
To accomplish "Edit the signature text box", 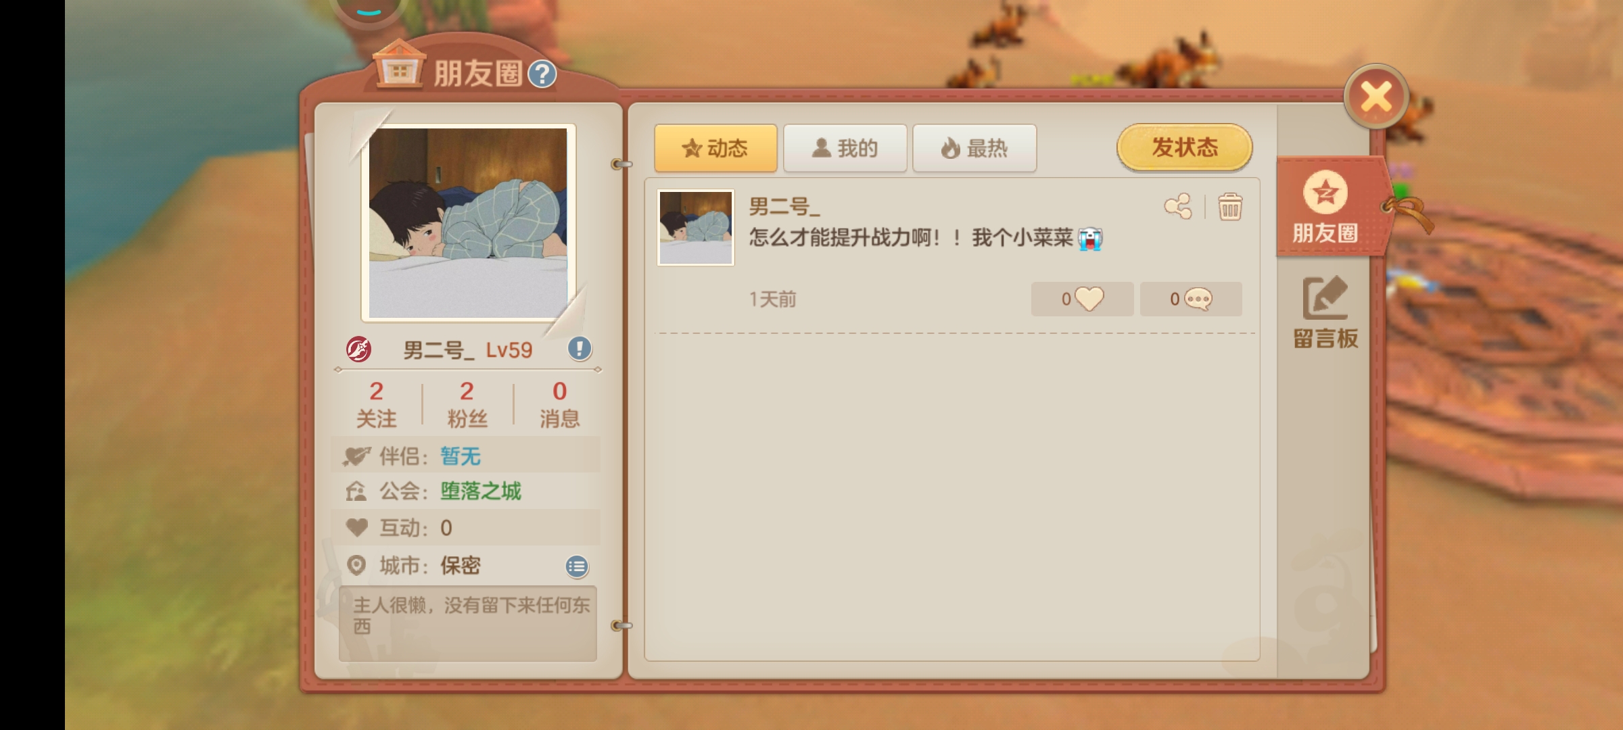I will [x=468, y=623].
